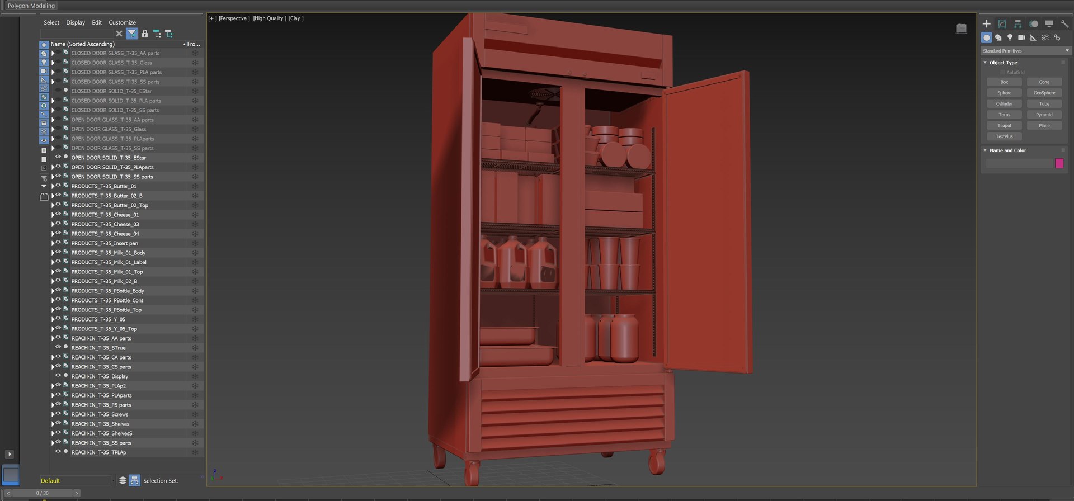Screen dimensions: 1074x501
Task: Expand REACH-IN_T-35_Shelves tree node
Action: click(x=53, y=424)
